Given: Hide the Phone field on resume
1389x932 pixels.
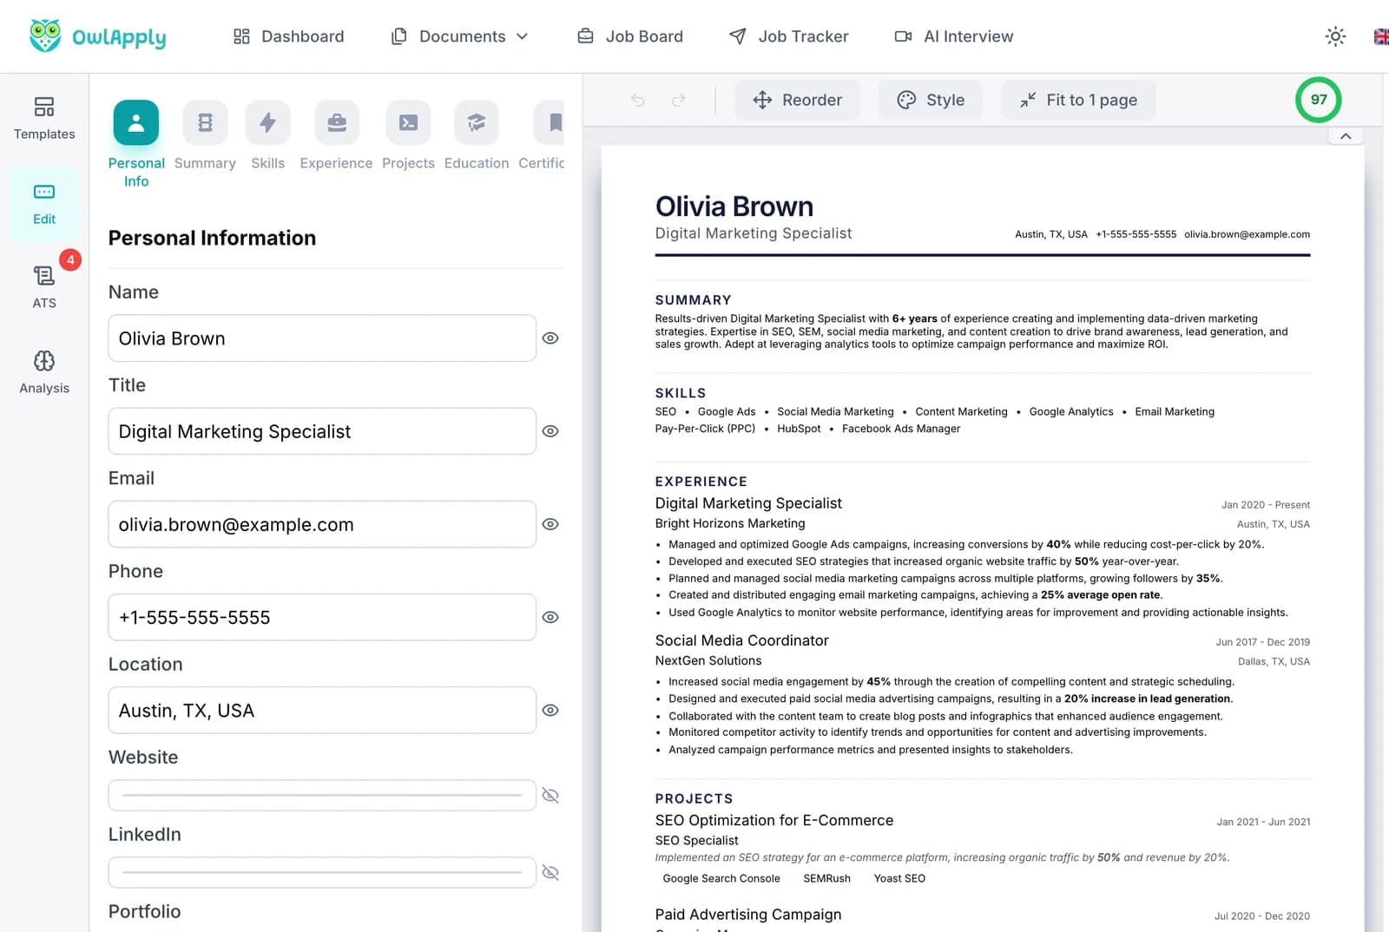Looking at the screenshot, I should point(550,617).
